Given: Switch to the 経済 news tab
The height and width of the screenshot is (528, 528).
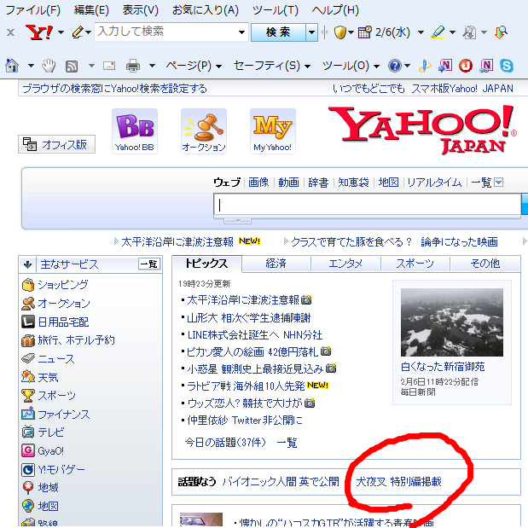Looking at the screenshot, I should tap(276, 264).
